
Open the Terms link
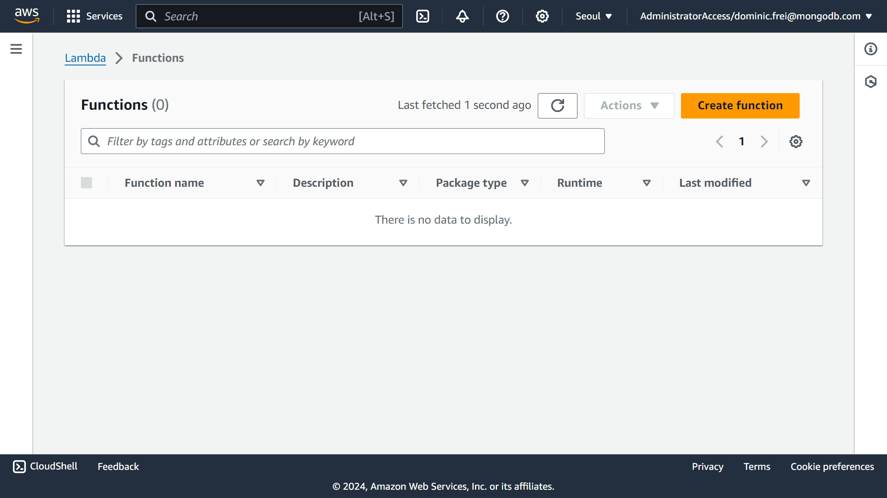(757, 467)
